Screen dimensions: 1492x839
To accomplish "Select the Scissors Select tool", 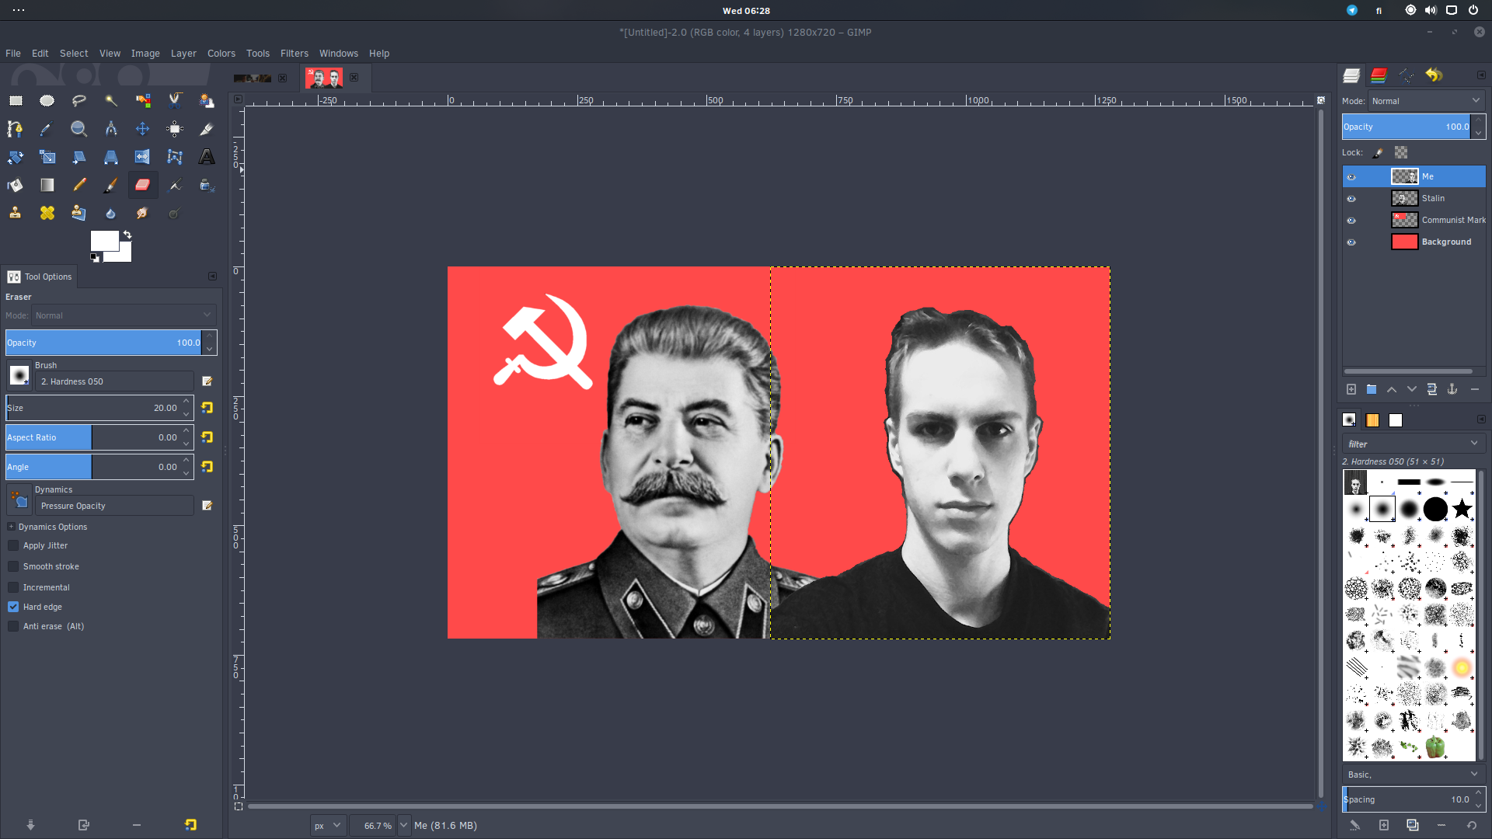I will 175,100.
